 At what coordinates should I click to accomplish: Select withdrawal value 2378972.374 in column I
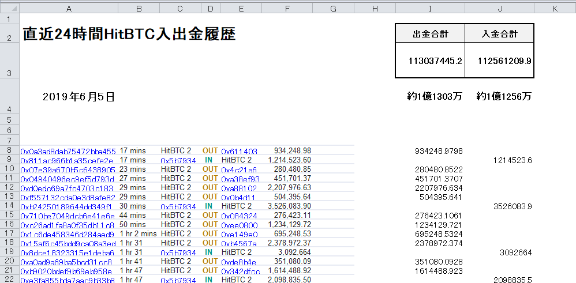coord(439,243)
